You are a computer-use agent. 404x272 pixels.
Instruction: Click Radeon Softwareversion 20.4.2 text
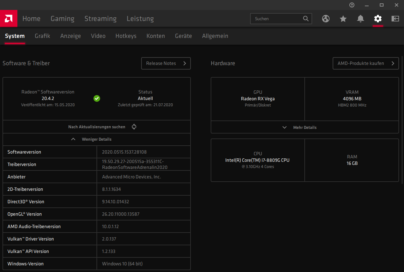pos(48,98)
